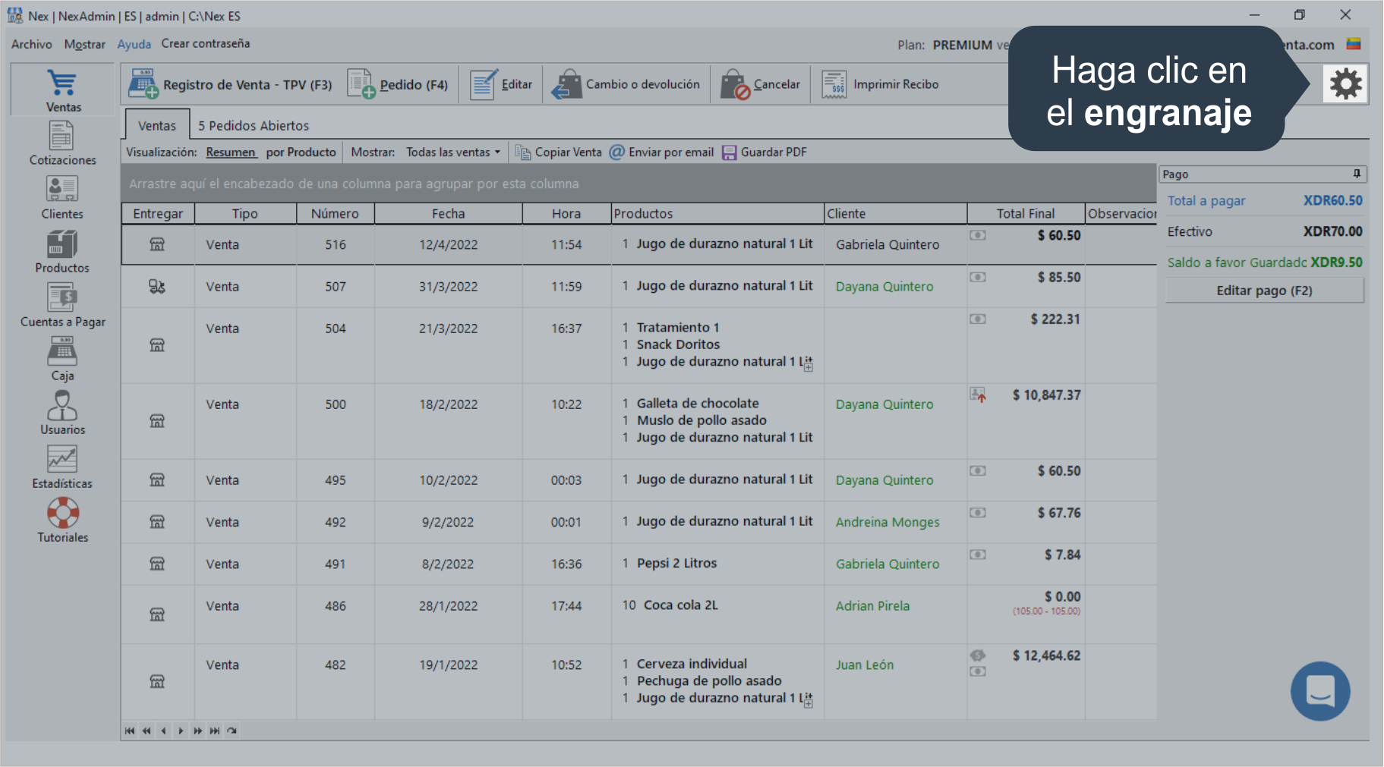Click the settings gear icon
Viewport: 1384px width, 767px height.
(1345, 84)
